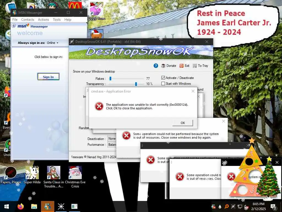The height and width of the screenshot is (212, 282).
Task: Click OK in the cmd.exe error dialog
Action: pos(183,123)
